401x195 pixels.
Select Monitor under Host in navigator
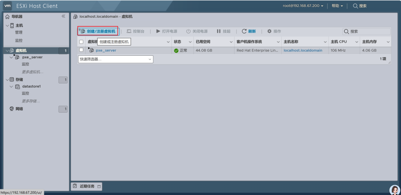point(19,40)
